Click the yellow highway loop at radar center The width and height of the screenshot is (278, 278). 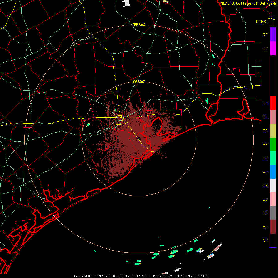(x=122, y=120)
